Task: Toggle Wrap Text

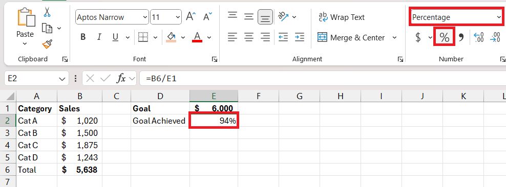Action: click(342, 17)
